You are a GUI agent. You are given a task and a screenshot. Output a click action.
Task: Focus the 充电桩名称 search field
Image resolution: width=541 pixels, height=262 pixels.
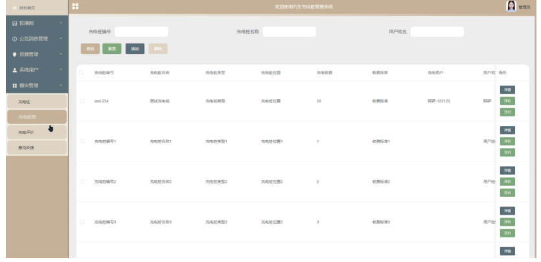coord(290,32)
